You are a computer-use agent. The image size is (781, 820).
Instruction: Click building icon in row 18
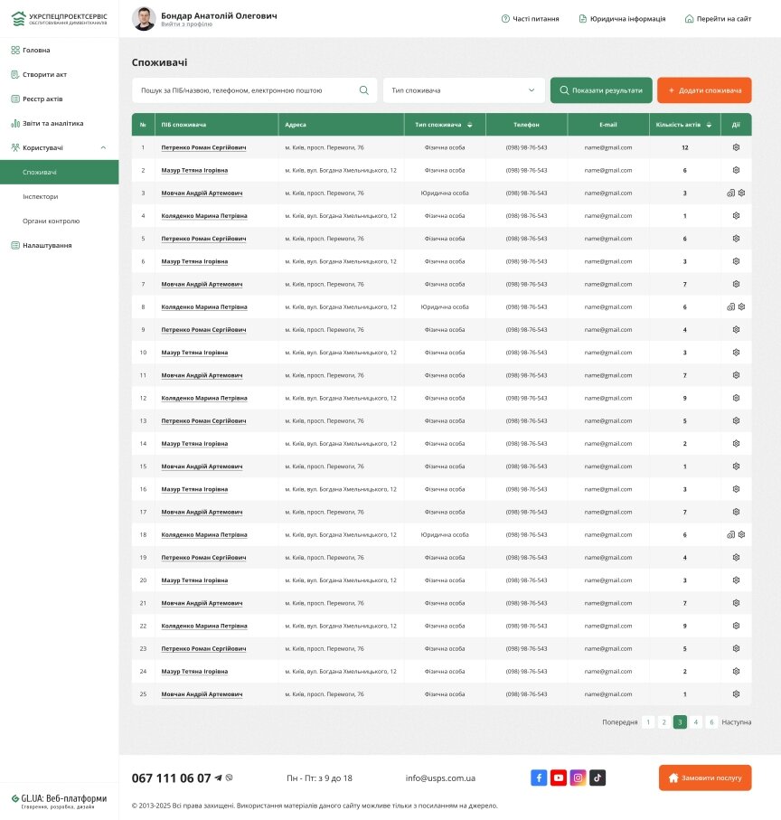pyautogui.click(x=730, y=534)
